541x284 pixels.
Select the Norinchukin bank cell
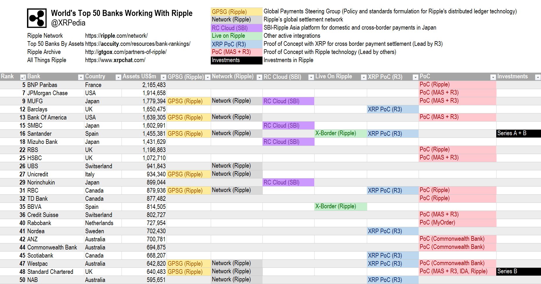(x=55, y=182)
